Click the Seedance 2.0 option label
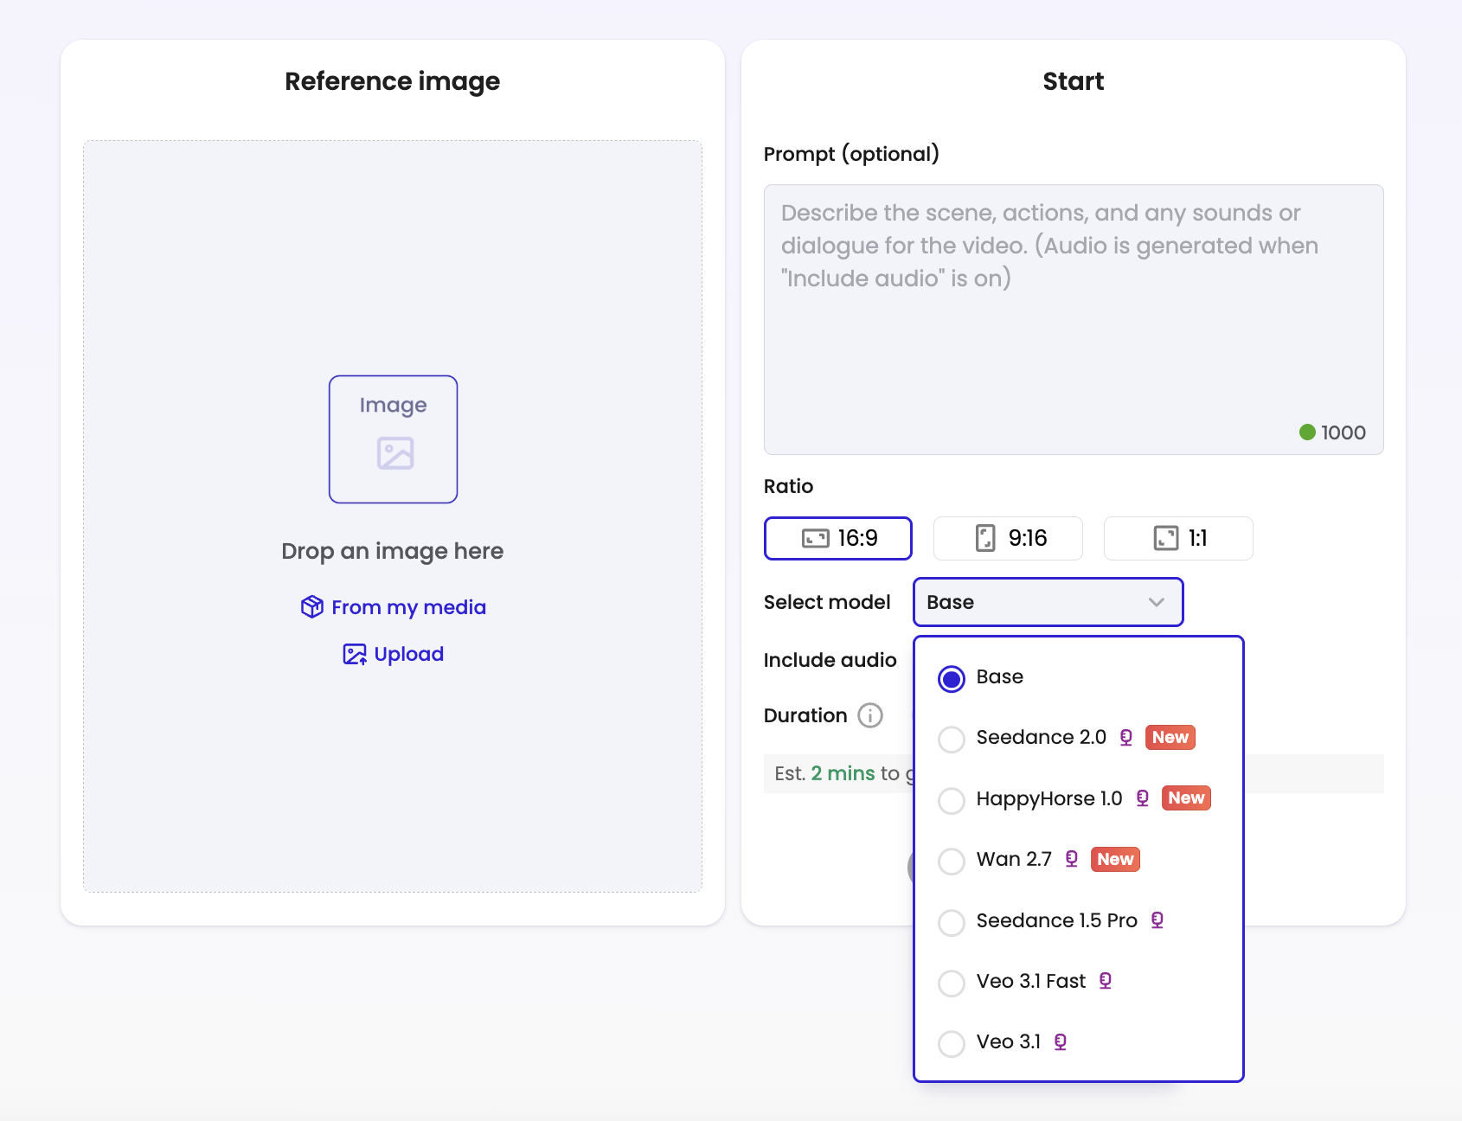The image size is (1462, 1121). click(1042, 737)
